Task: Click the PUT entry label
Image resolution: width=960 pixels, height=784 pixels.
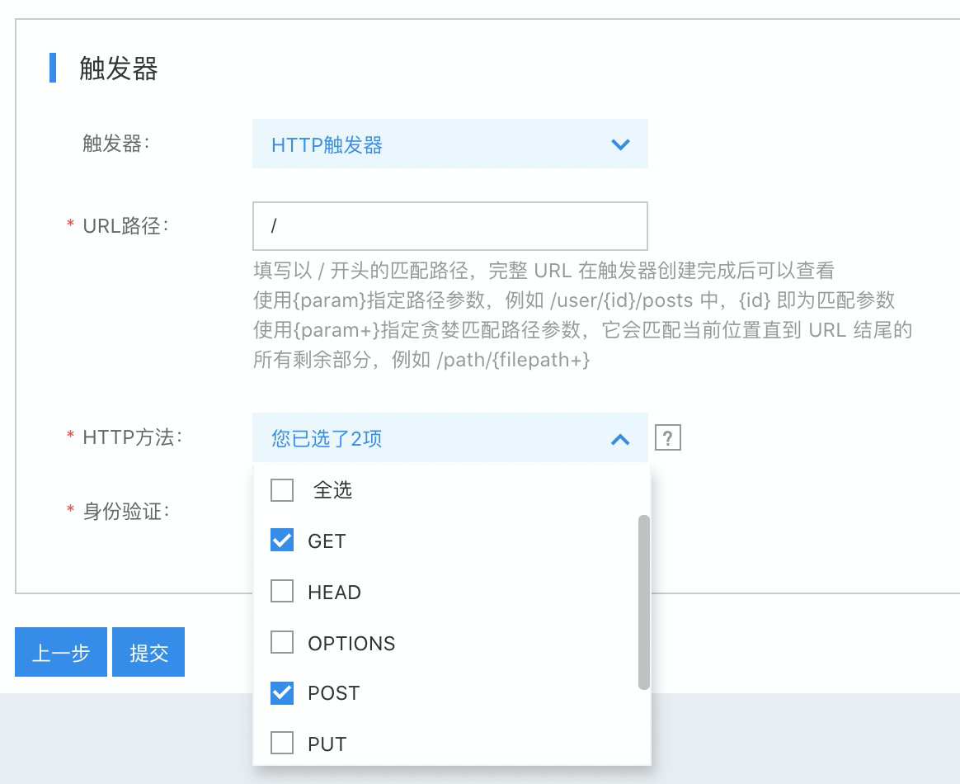Action: (x=327, y=744)
